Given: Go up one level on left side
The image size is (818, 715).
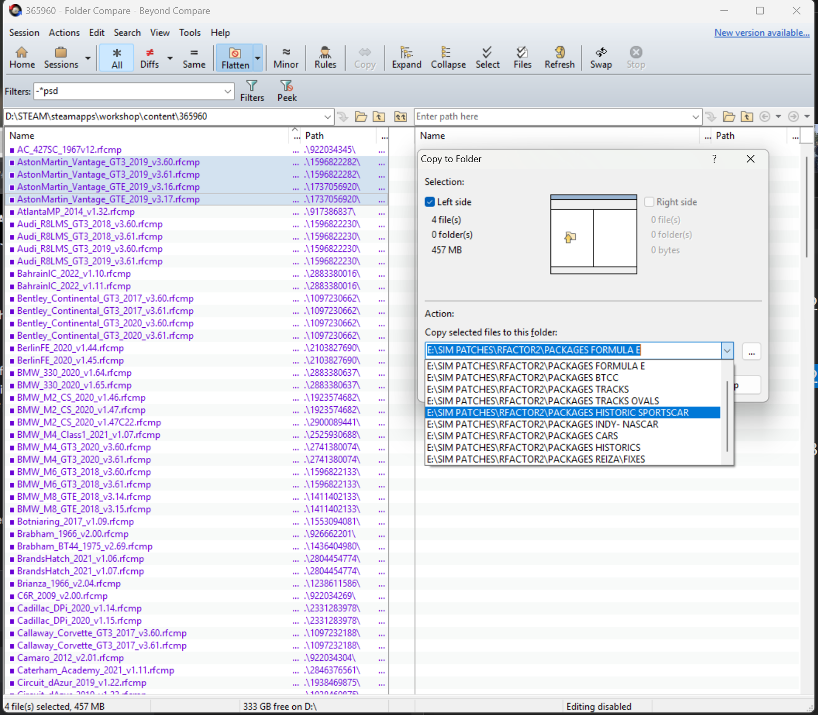Looking at the screenshot, I should (379, 117).
